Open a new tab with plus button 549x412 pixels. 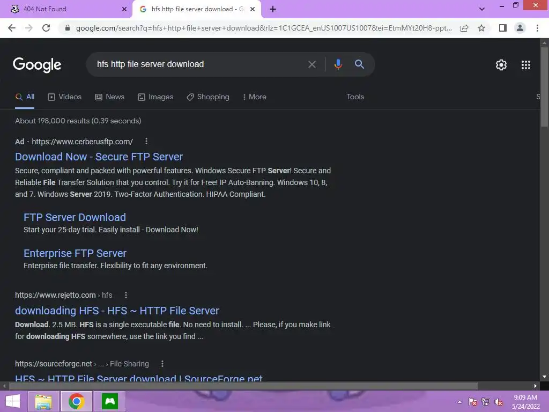tap(273, 9)
